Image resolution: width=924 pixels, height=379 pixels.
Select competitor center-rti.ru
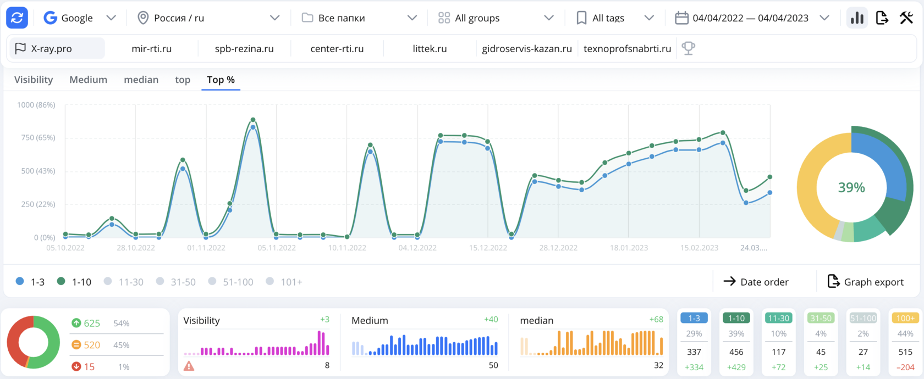(x=337, y=48)
